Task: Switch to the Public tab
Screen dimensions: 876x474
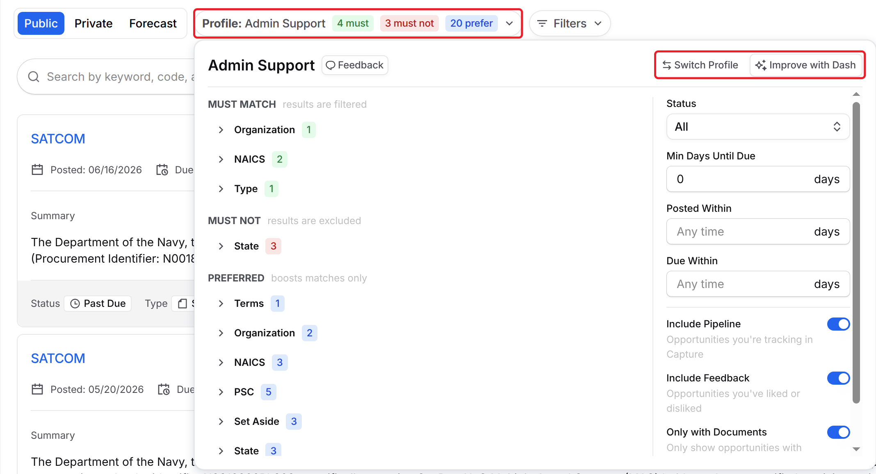Action: pyautogui.click(x=41, y=23)
